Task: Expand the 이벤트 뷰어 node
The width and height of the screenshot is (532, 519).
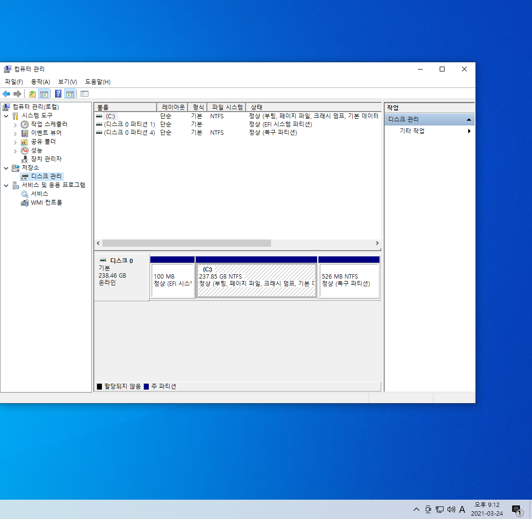Action: tap(15, 134)
